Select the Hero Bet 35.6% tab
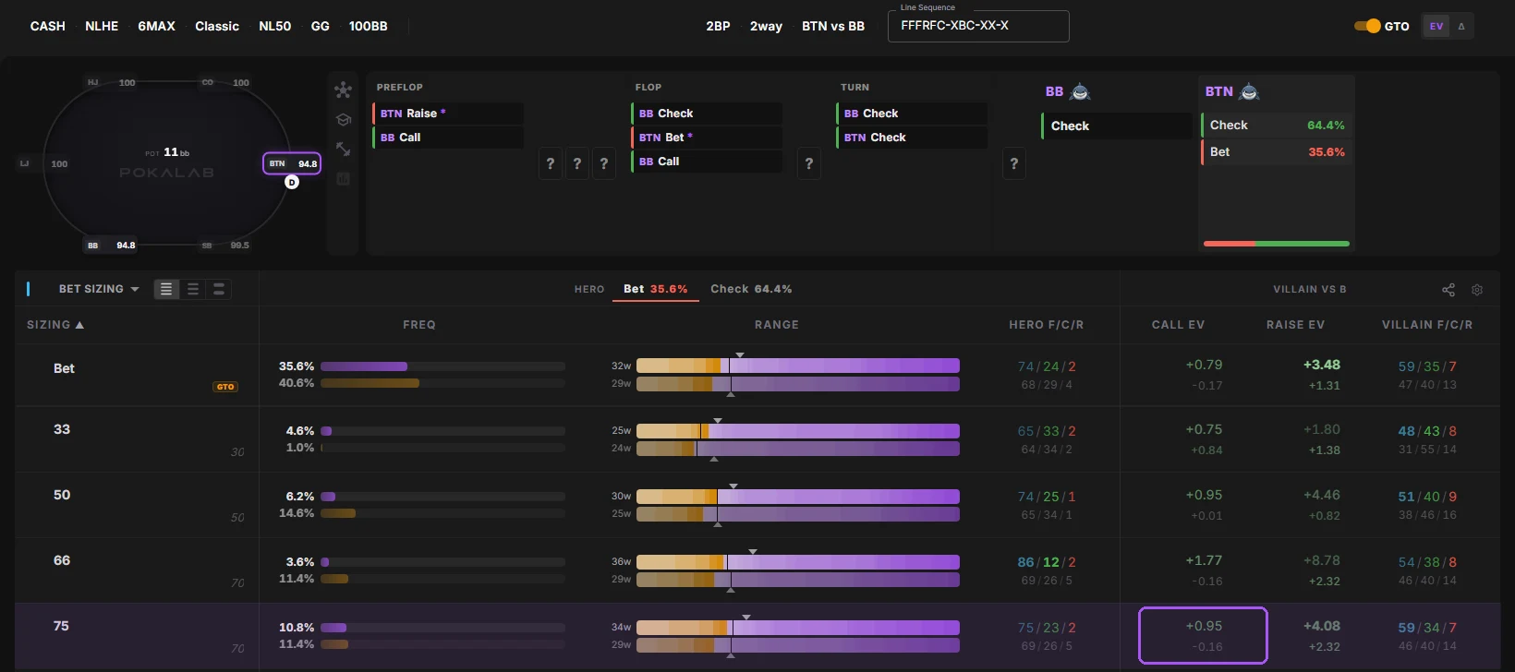 pos(655,289)
